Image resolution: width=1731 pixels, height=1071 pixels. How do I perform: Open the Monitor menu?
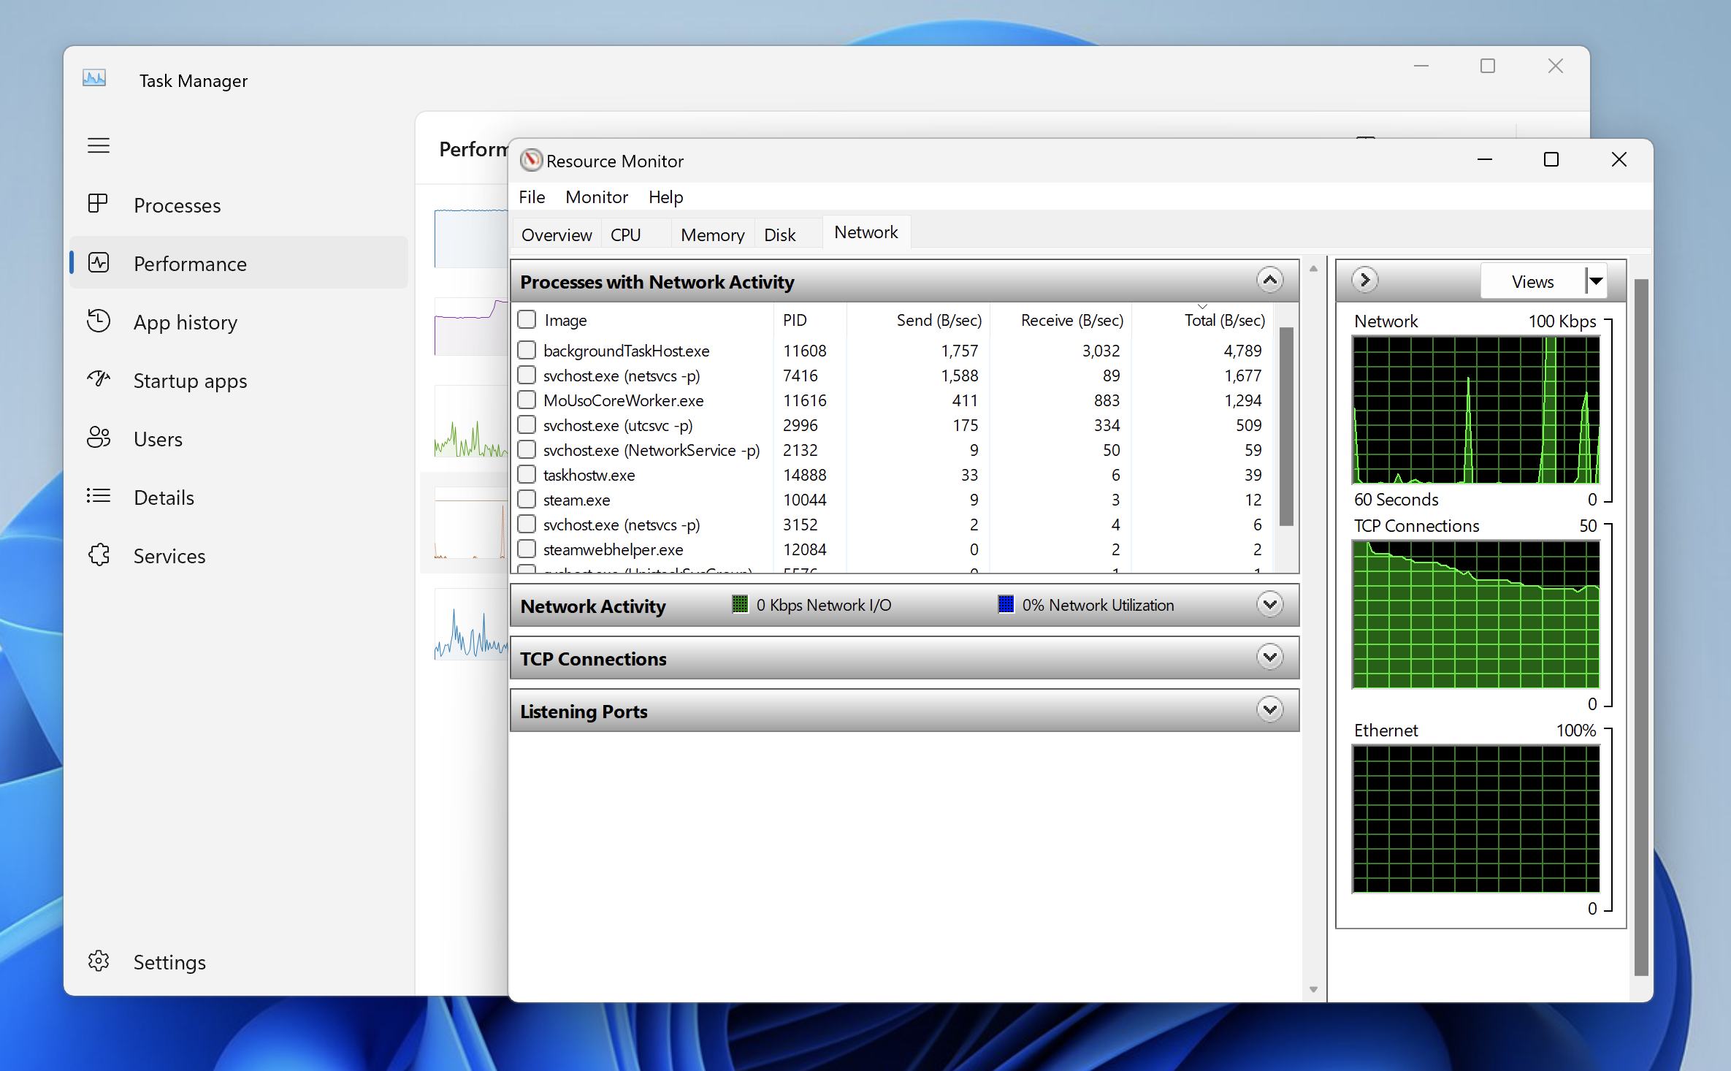click(596, 197)
